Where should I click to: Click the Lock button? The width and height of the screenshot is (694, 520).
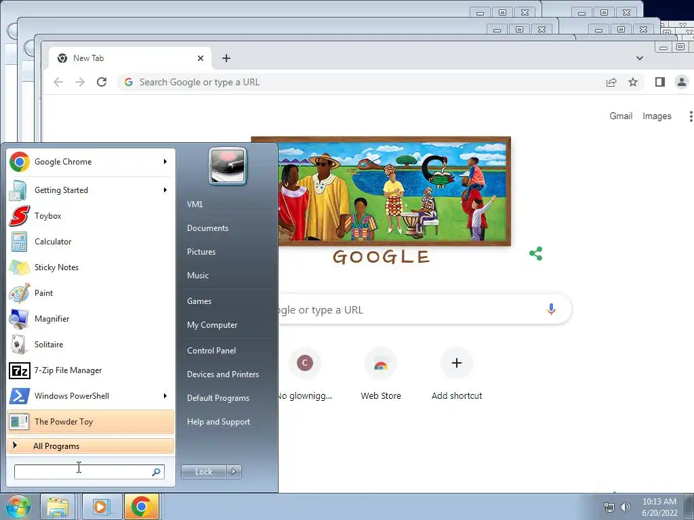point(203,472)
